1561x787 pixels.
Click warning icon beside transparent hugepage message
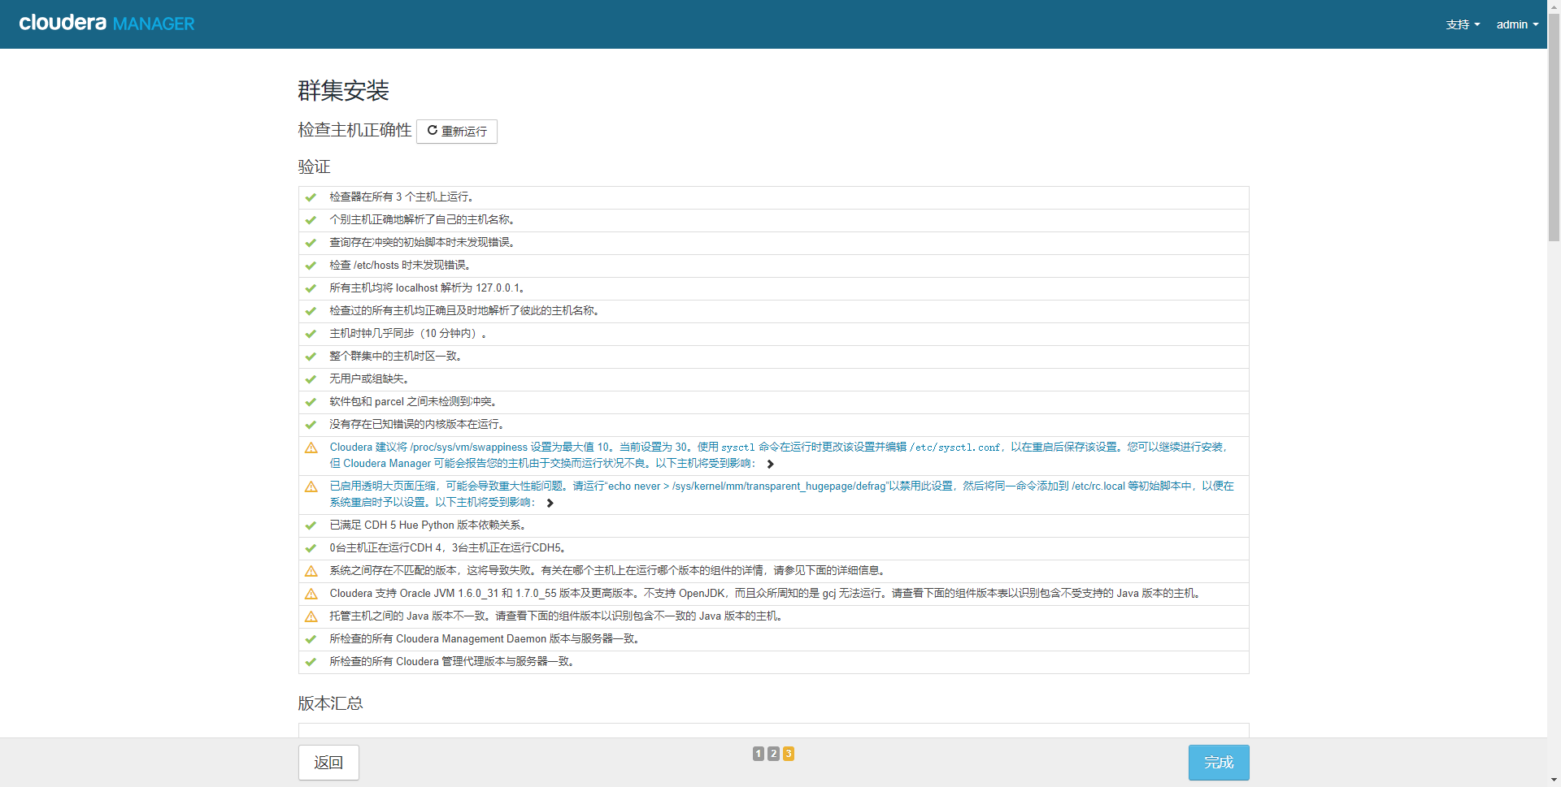[311, 486]
